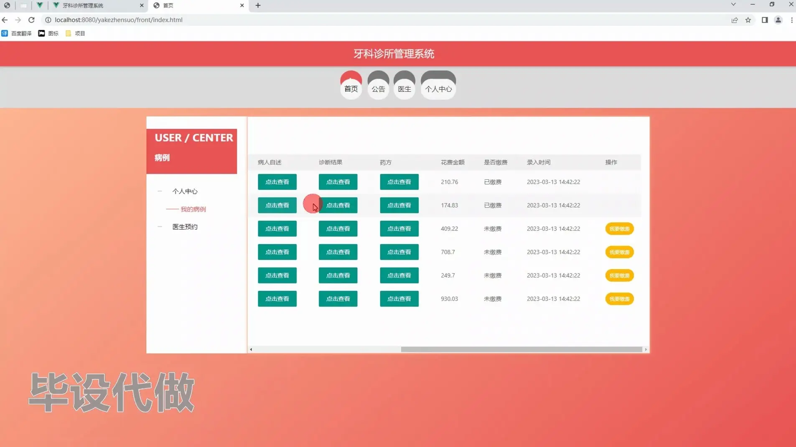Select 我的病例 in the sidebar
This screenshot has height=447, width=796.
pyautogui.click(x=193, y=209)
